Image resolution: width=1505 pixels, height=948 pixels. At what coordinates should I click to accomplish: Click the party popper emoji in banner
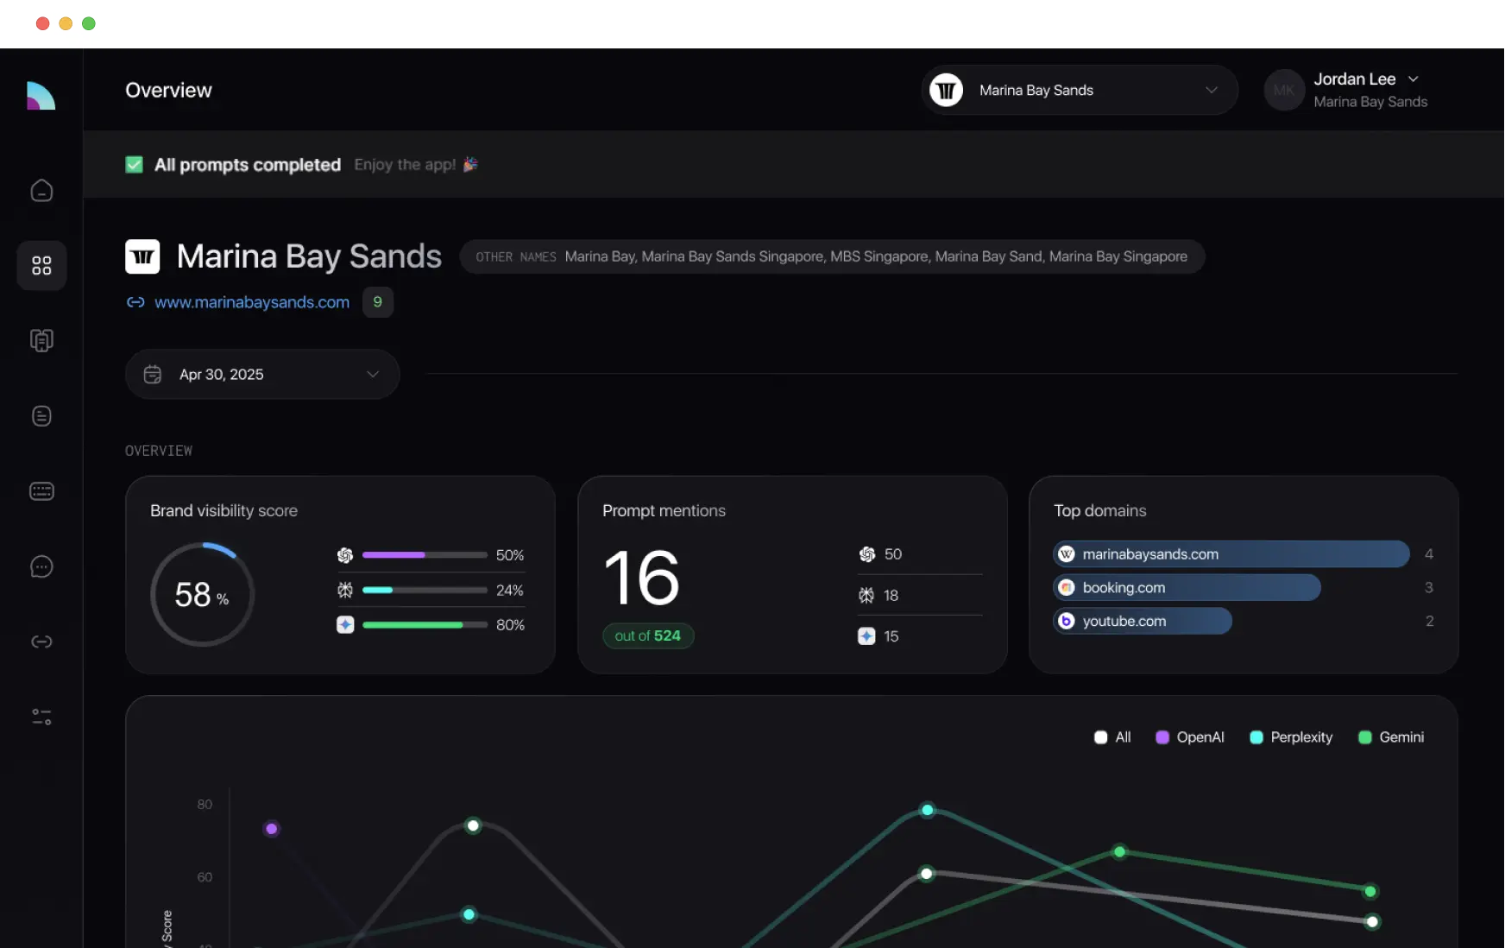(x=470, y=164)
